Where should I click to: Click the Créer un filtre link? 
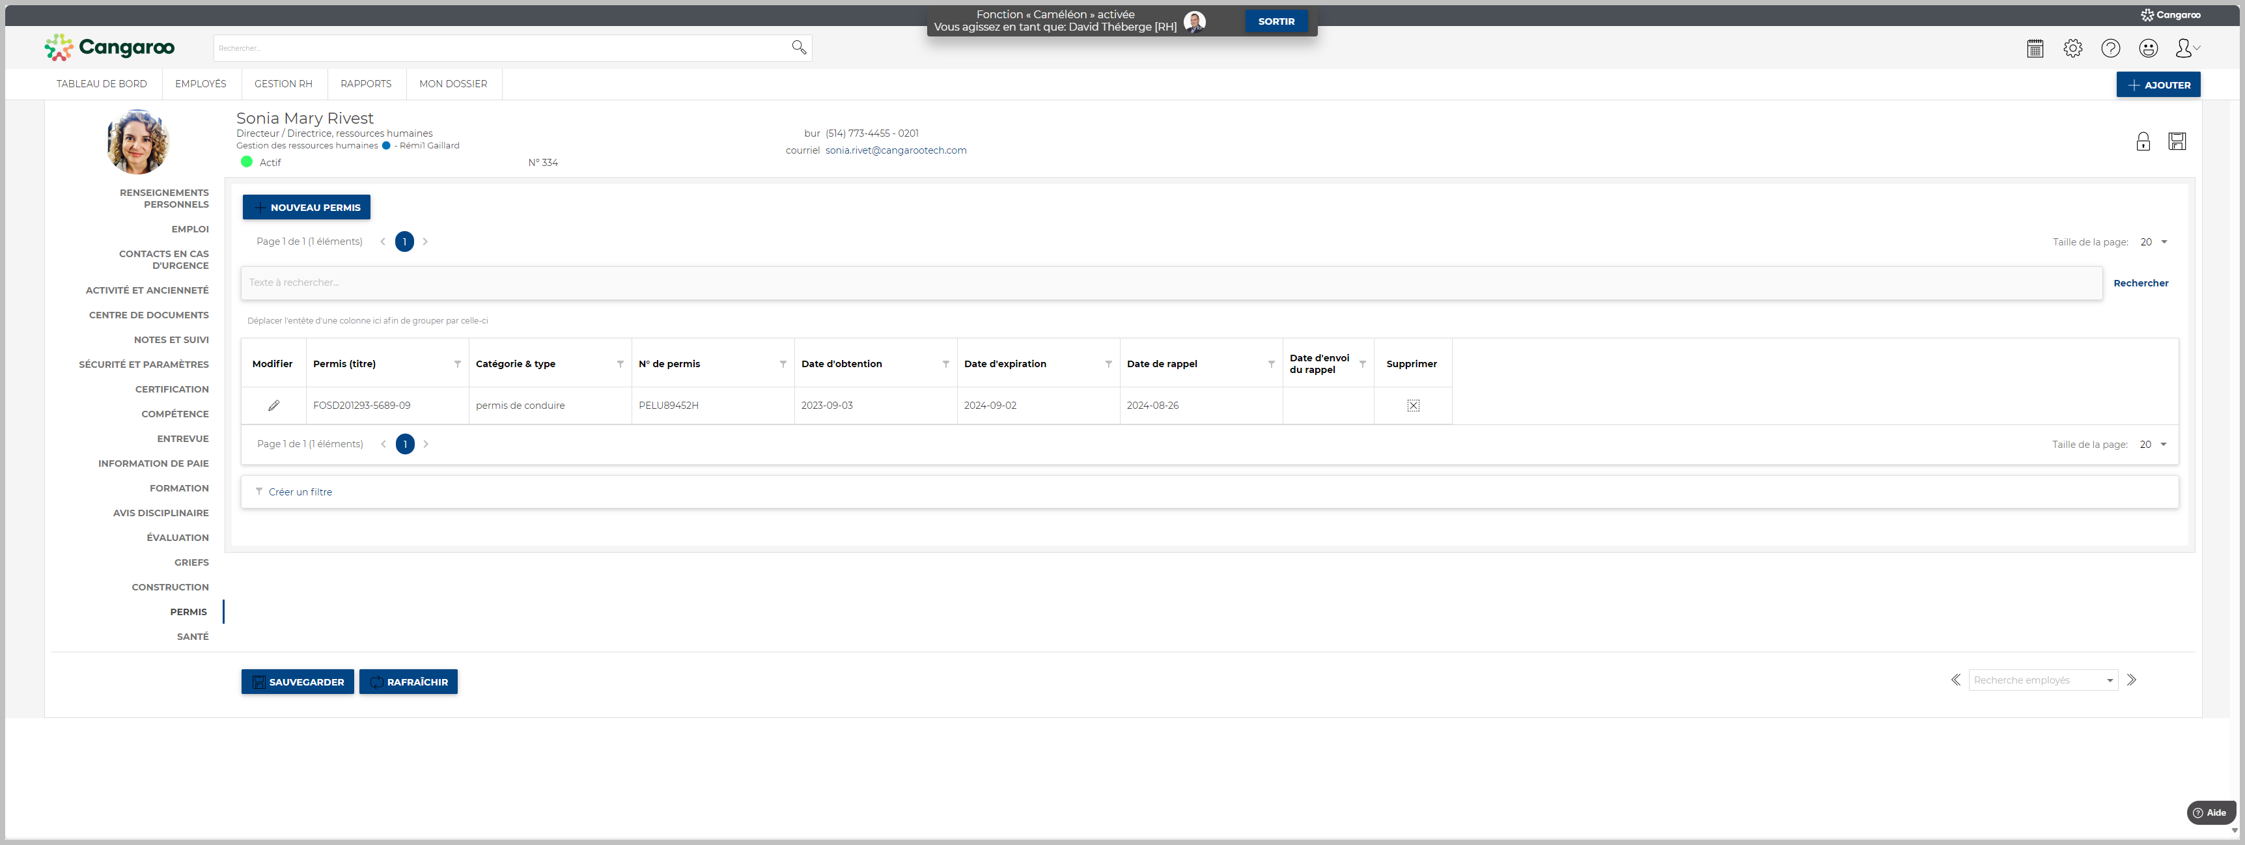point(300,492)
